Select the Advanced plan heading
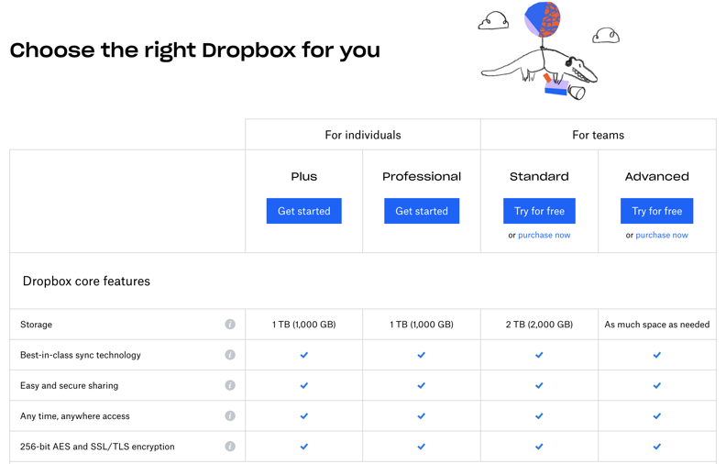Image resolution: width=726 pixels, height=464 pixels. 656,176
